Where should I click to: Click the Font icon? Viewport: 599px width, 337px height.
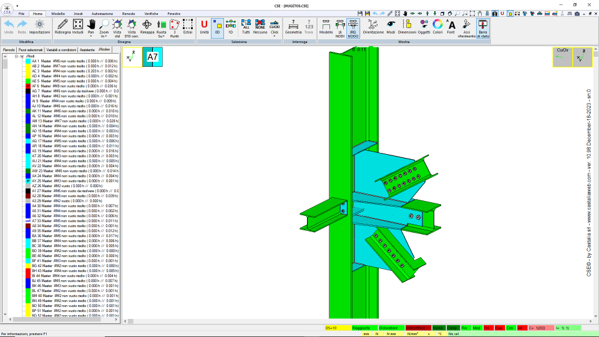pos(450,25)
